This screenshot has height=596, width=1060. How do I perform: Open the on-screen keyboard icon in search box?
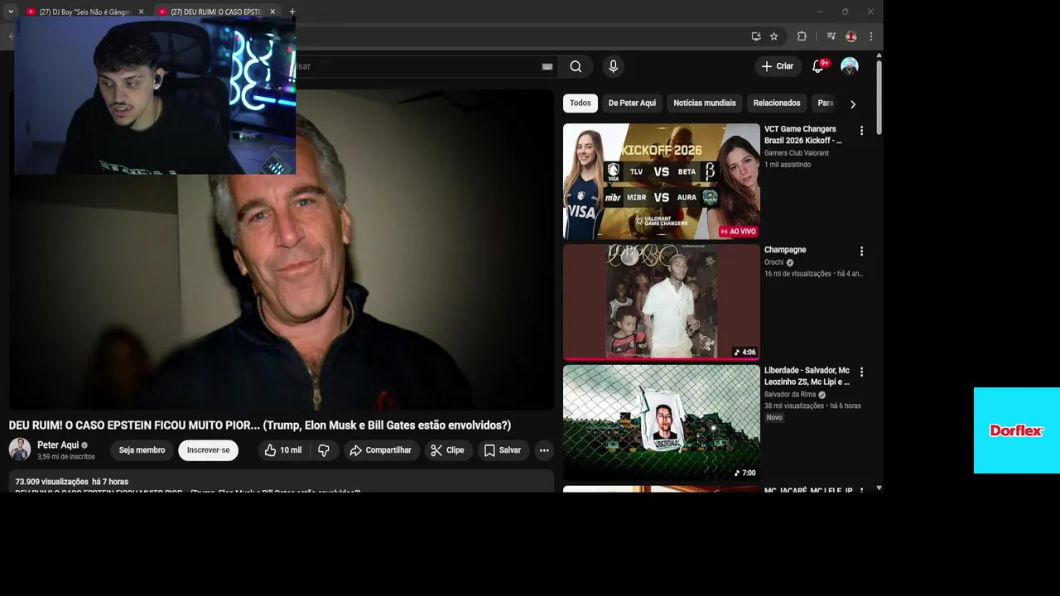547,66
